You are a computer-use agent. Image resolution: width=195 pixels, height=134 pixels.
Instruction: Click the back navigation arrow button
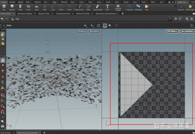(2, 19)
